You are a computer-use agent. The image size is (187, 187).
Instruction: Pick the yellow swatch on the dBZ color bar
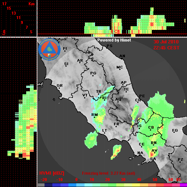pyautogui.click(x=136, y=185)
